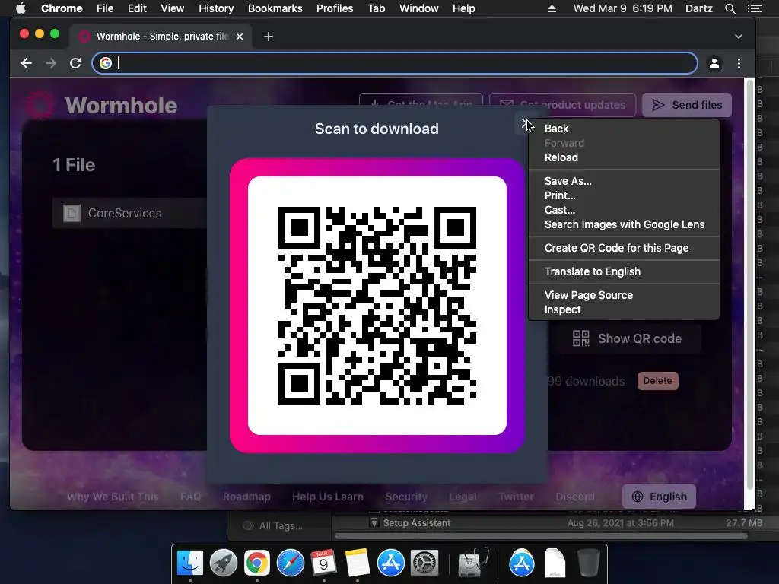Image resolution: width=779 pixels, height=584 pixels.
Task: Open the Trash in the Dock
Action: pos(589,563)
